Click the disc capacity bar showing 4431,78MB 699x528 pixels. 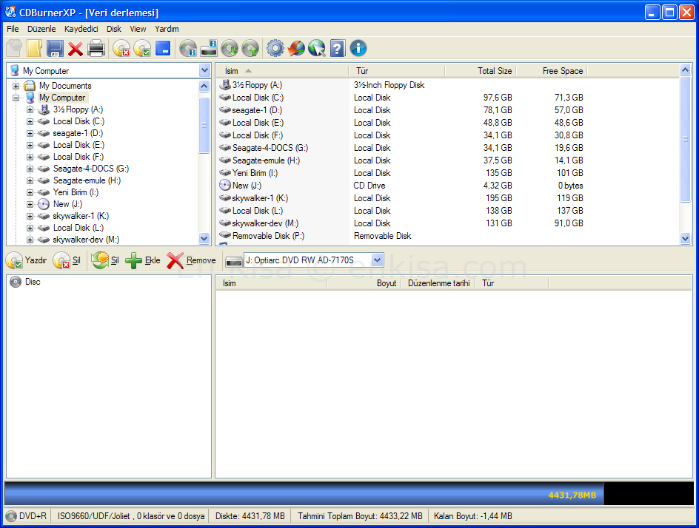(349, 494)
